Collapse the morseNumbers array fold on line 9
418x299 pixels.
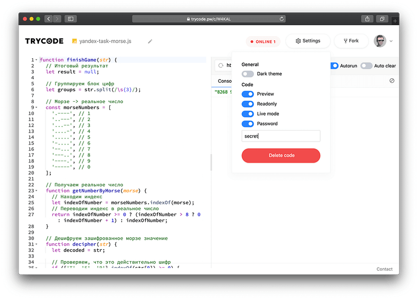[36, 108]
